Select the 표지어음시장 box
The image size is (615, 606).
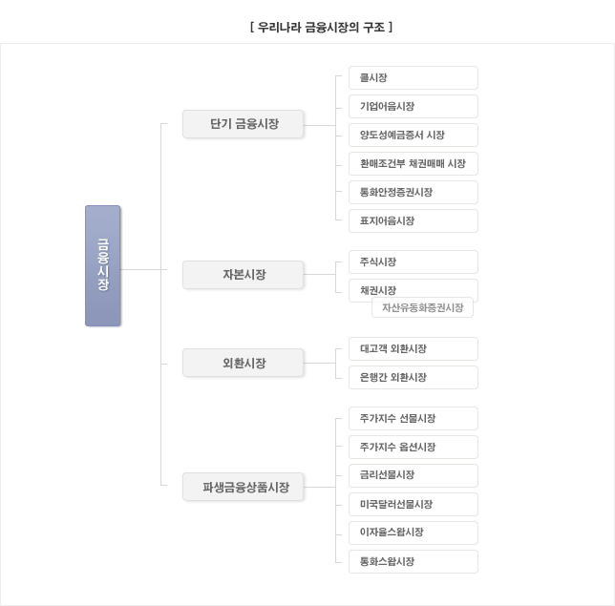414,221
